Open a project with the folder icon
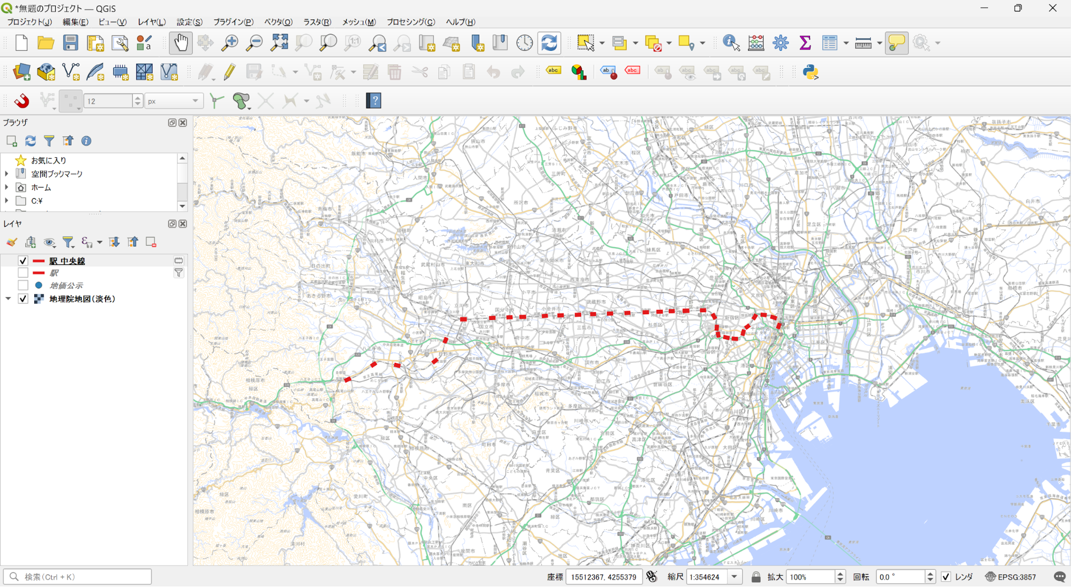1071x587 pixels. click(x=46, y=43)
